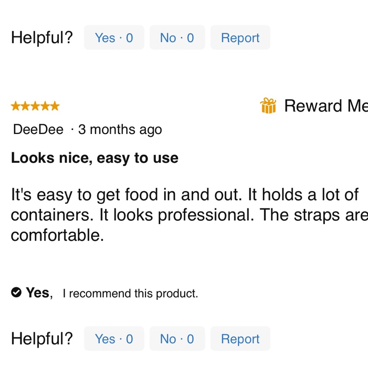Open the DeeDee reviewer name
The image size is (368, 368).
click(38, 130)
